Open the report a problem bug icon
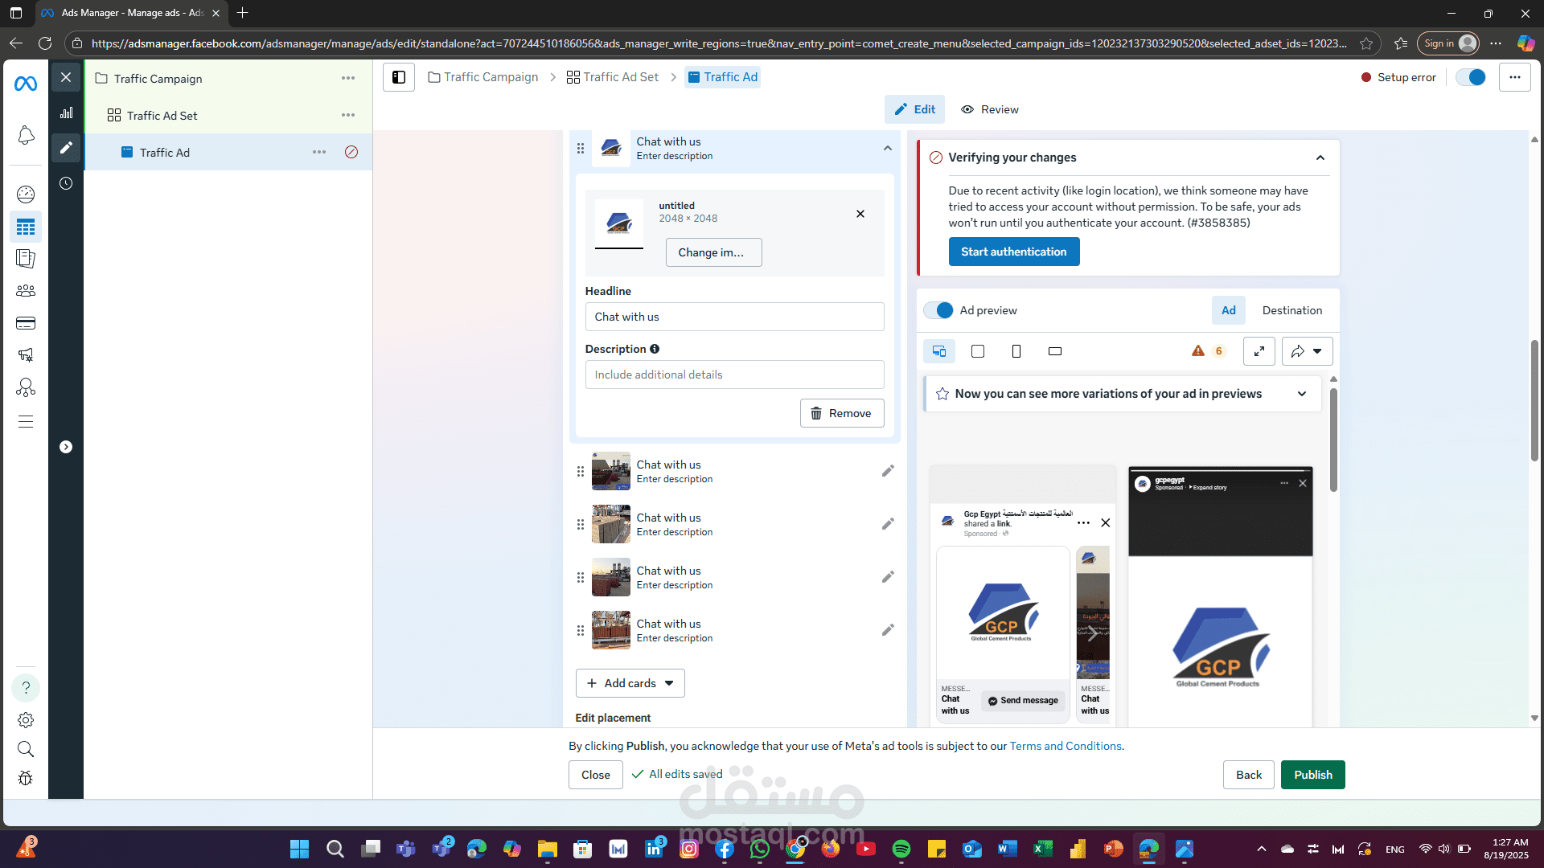 point(26,778)
